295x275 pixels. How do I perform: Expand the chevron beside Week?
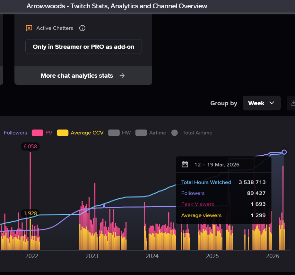pyautogui.click(x=272, y=103)
